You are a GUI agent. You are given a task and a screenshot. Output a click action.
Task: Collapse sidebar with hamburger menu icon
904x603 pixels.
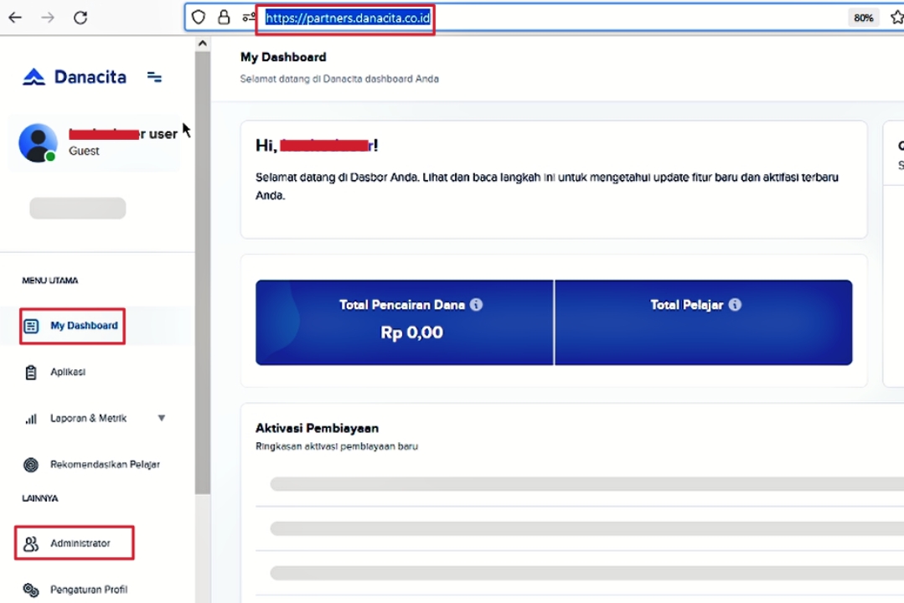tap(154, 77)
